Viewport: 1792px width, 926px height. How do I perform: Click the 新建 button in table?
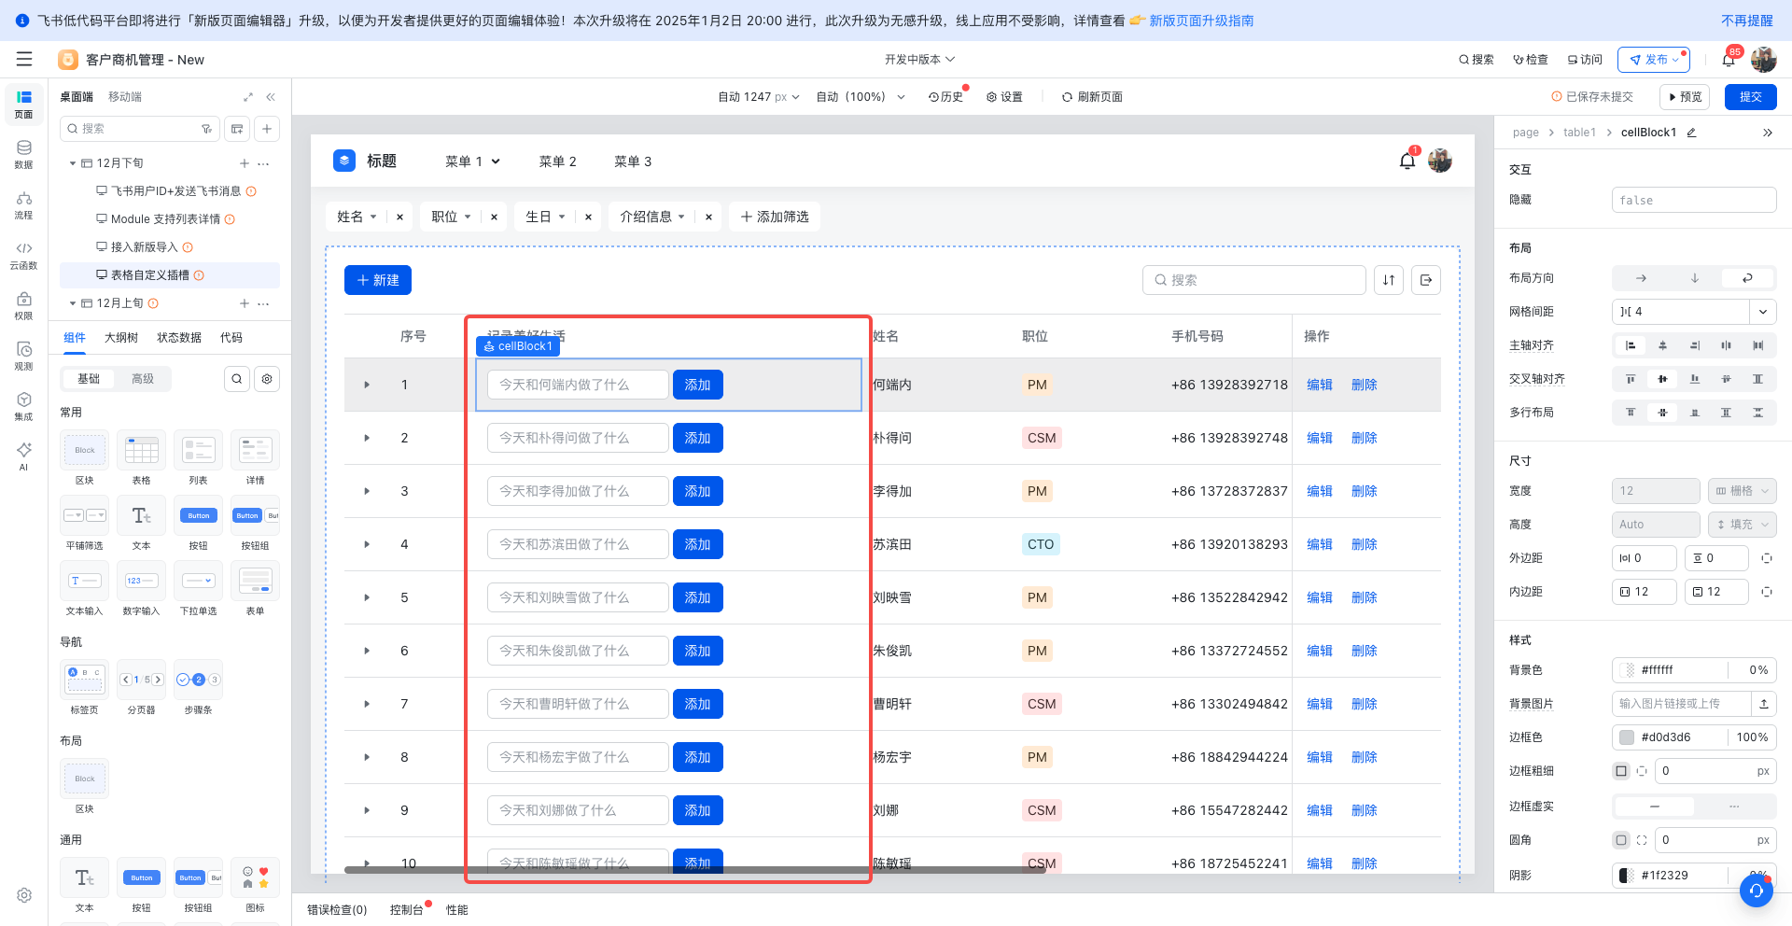click(378, 280)
